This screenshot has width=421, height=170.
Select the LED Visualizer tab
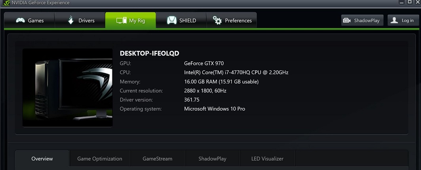tap(267, 159)
